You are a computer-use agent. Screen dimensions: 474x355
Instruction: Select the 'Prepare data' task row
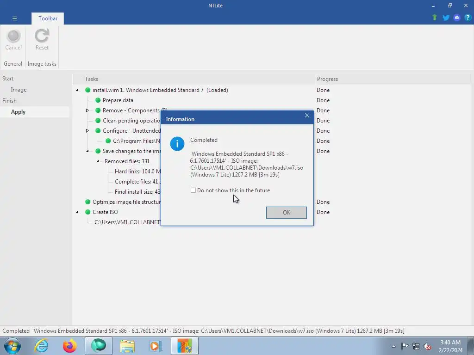pos(118,100)
